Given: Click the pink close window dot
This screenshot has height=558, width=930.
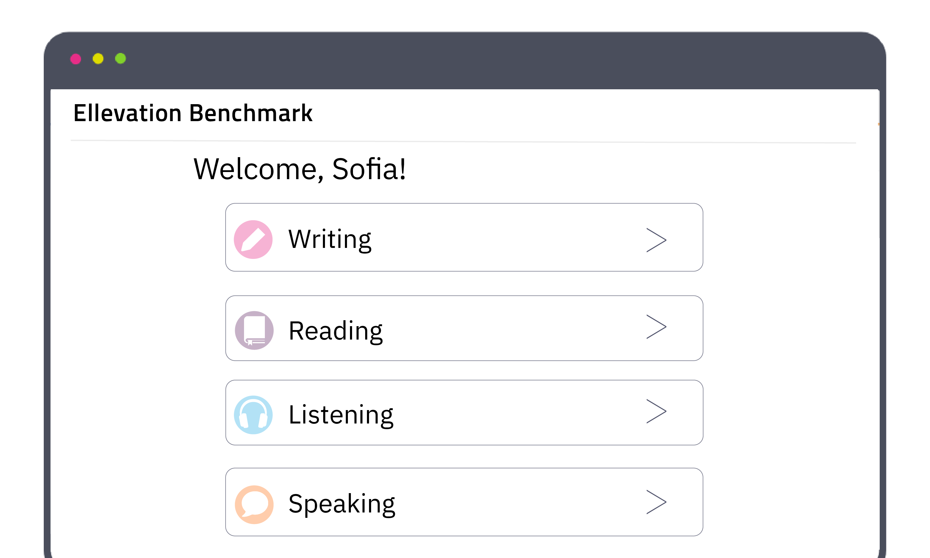Looking at the screenshot, I should click(x=76, y=59).
